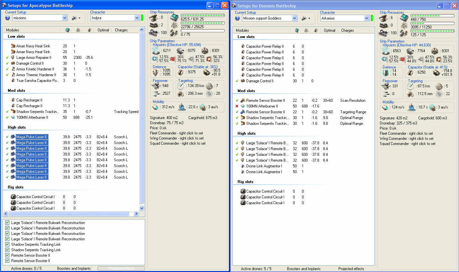Uncheck the last Remote Sensor Booster II checkbox
Viewport: 459px width, 272px height.
coord(7,261)
